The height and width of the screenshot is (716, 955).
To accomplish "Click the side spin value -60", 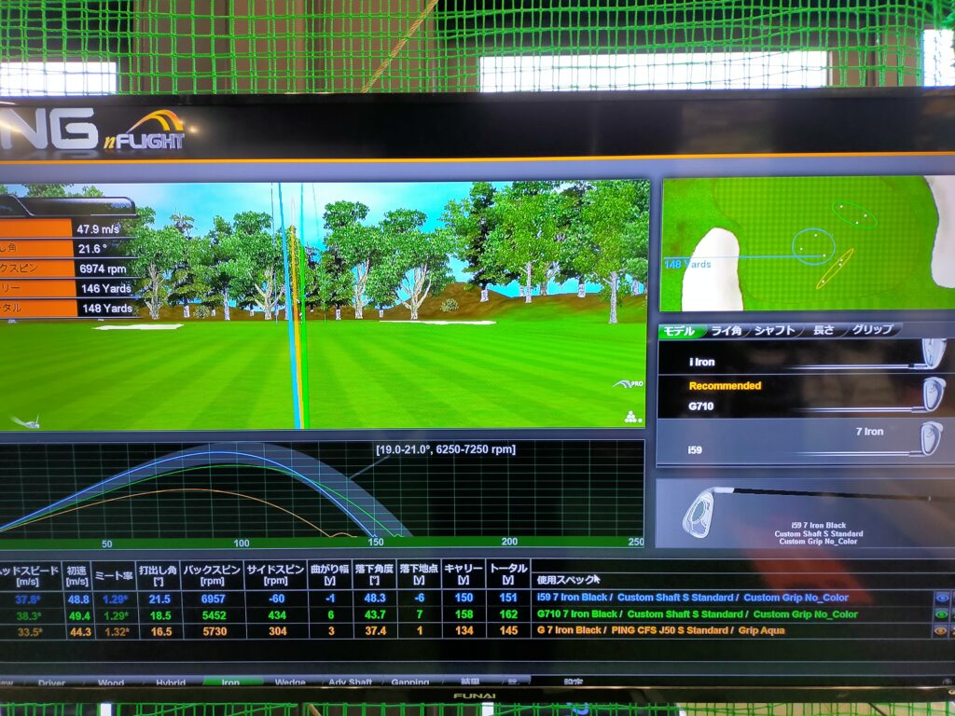I will [276, 599].
